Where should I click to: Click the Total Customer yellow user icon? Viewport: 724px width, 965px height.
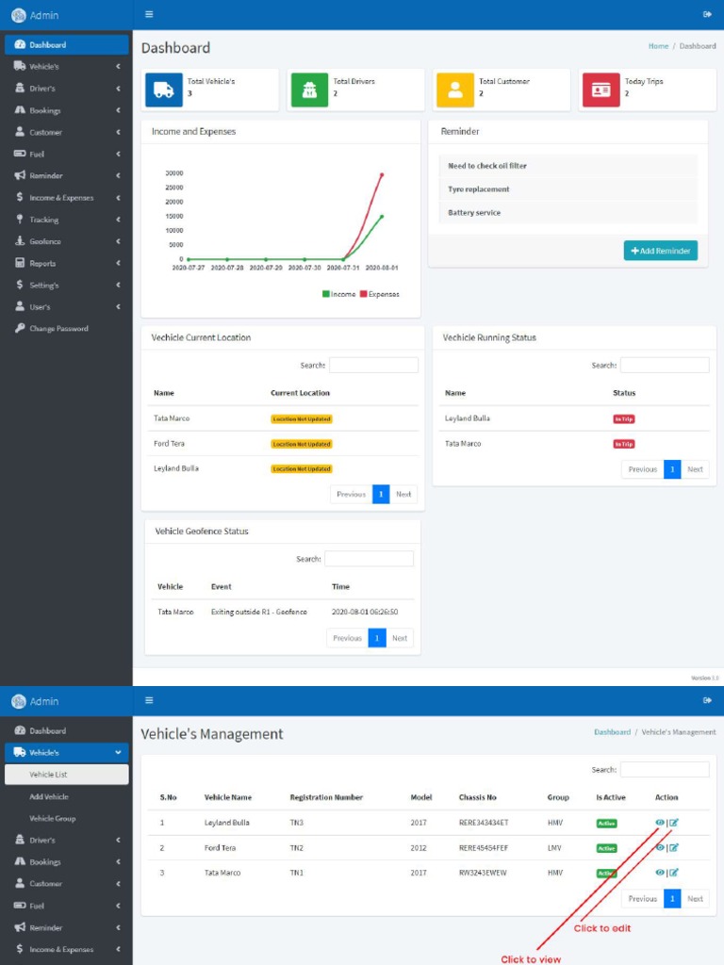click(x=455, y=90)
